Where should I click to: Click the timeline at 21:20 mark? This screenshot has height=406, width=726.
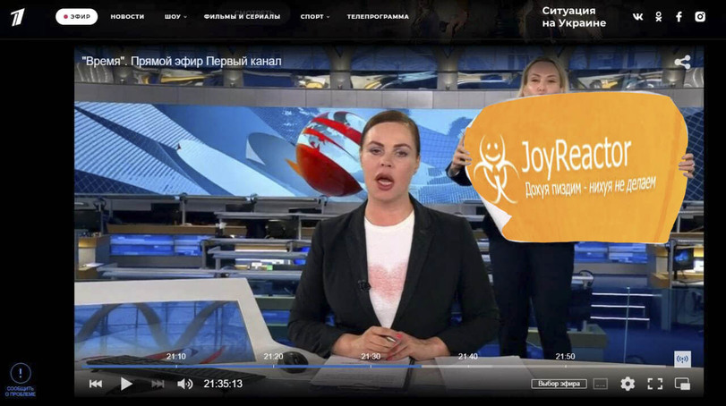[273, 366]
